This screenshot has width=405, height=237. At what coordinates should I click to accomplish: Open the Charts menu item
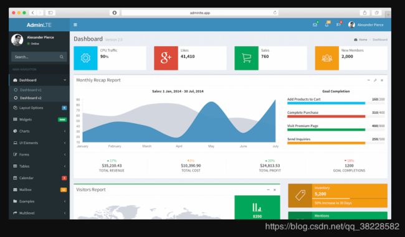click(39, 131)
